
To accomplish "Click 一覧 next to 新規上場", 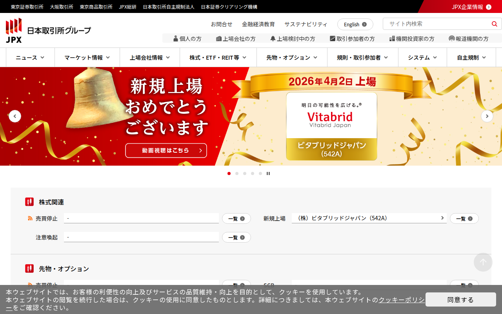I will coord(464,219).
